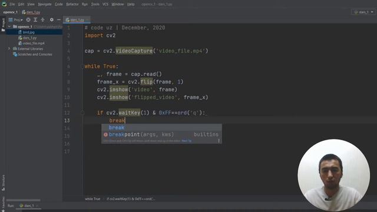This screenshot has height=212, width=377.
Task: Open the Refactor menu
Action: [x=72, y=4]
